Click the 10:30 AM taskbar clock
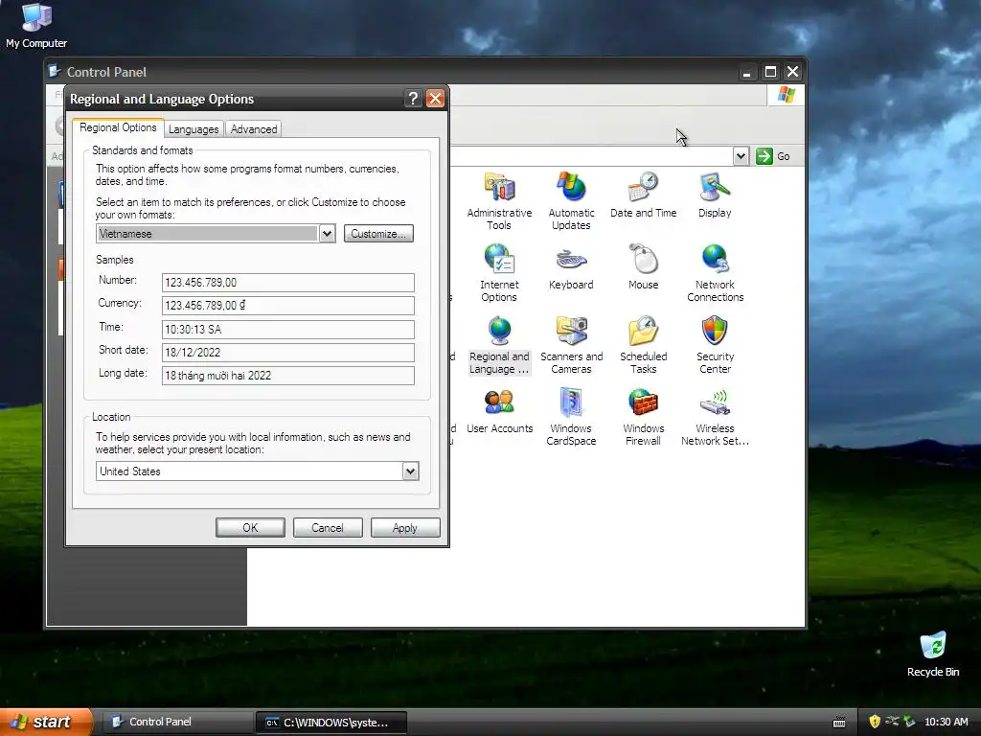Image resolution: width=981 pixels, height=736 pixels. 946,722
